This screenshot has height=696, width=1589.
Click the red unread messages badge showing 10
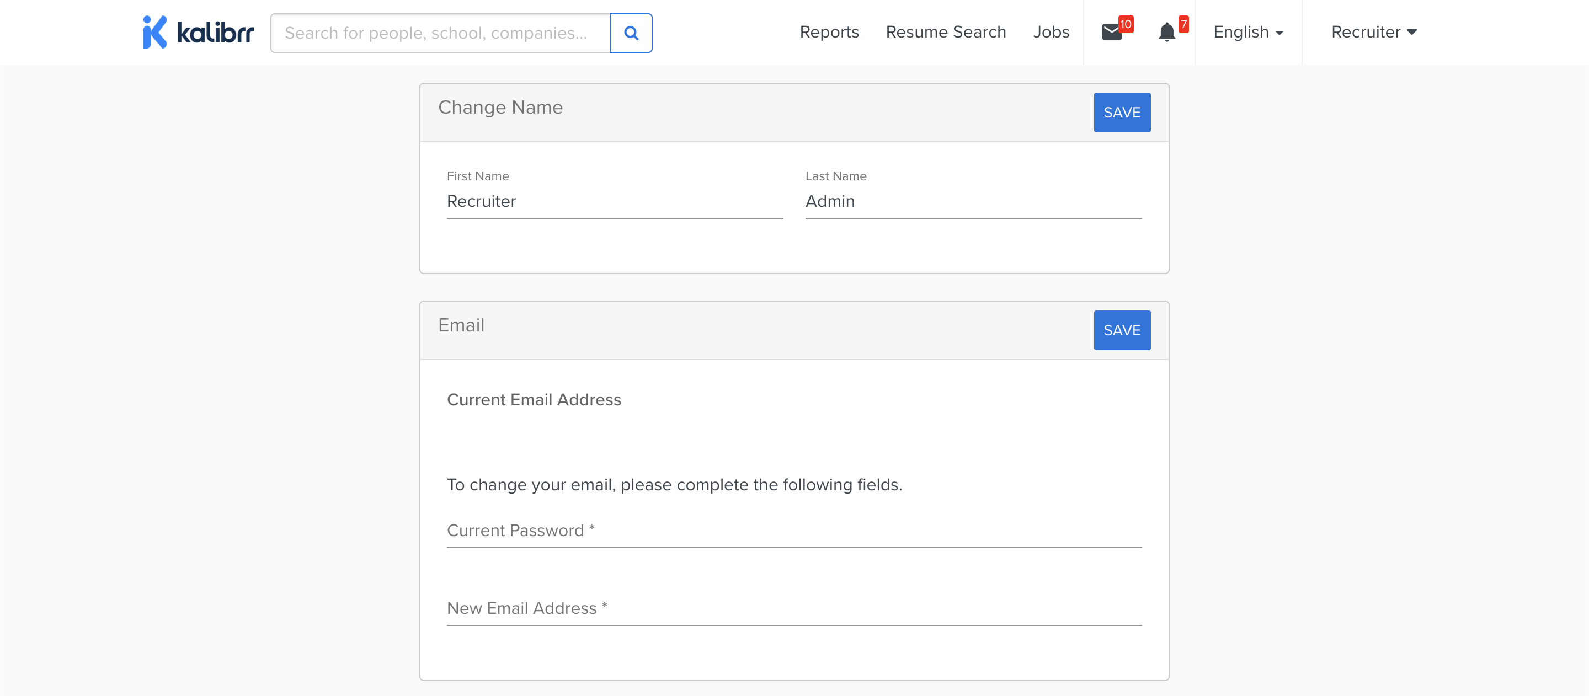1125,24
